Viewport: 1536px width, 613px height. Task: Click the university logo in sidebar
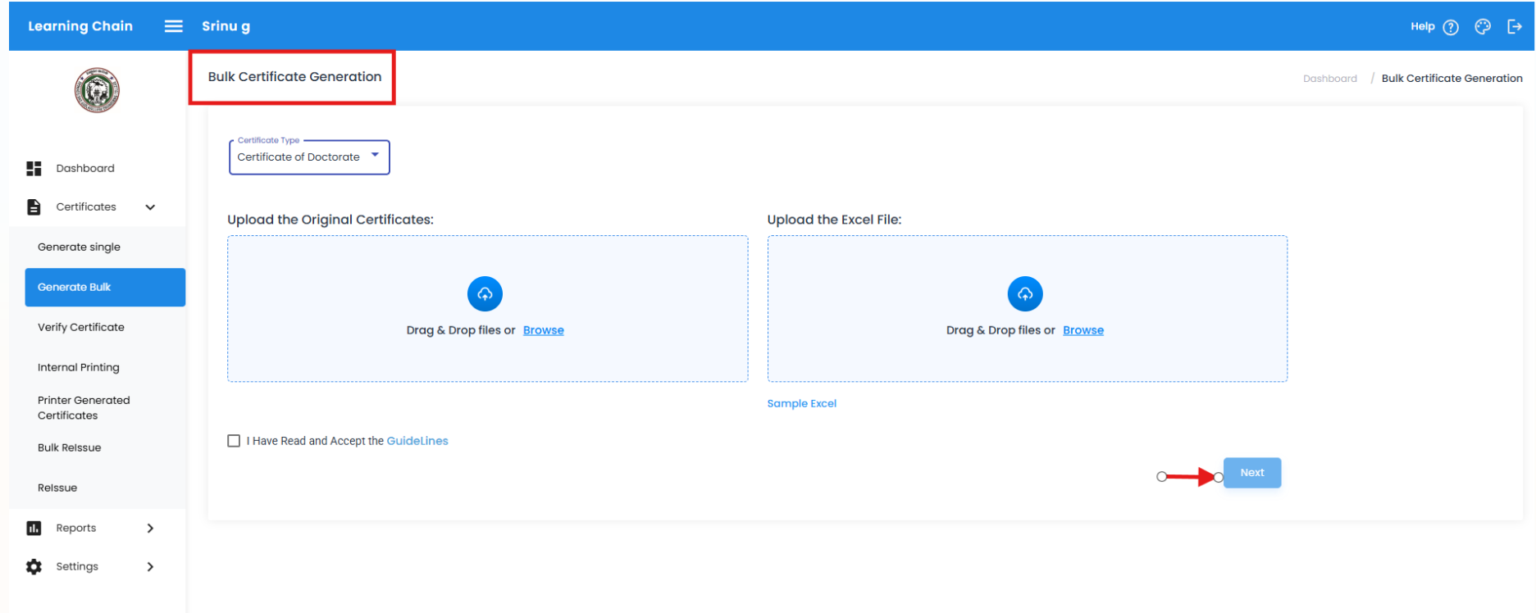pyautogui.click(x=97, y=90)
